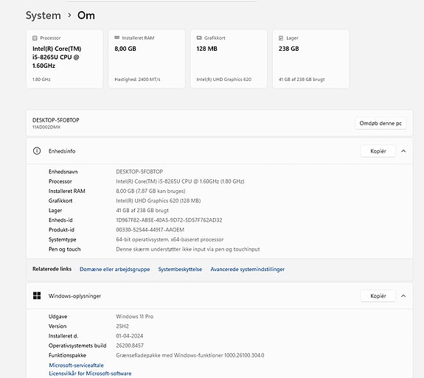Collapse the Windows-oplysninger section chevron

[x=403, y=296]
